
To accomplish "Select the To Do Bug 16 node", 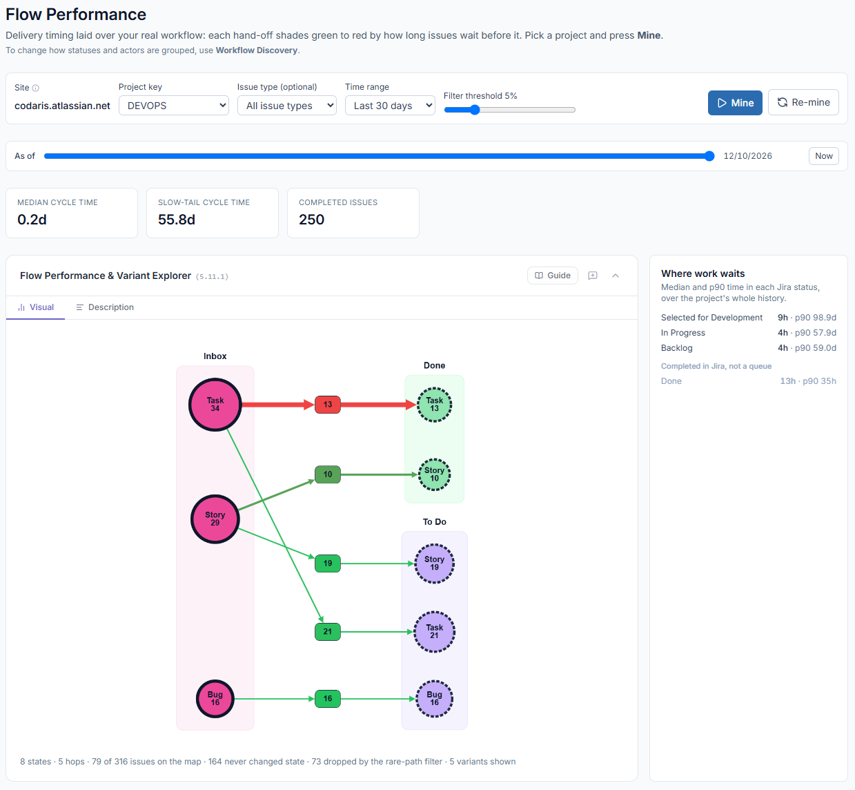I will pos(435,699).
